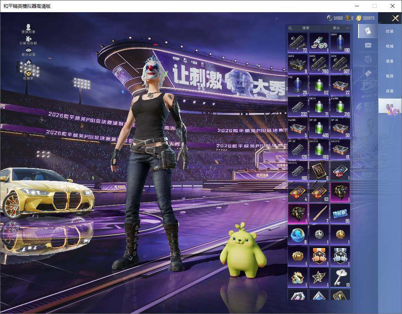The image size is (402, 314).
Task: Select the 2x bonus card with count 63
Action: click(319, 192)
